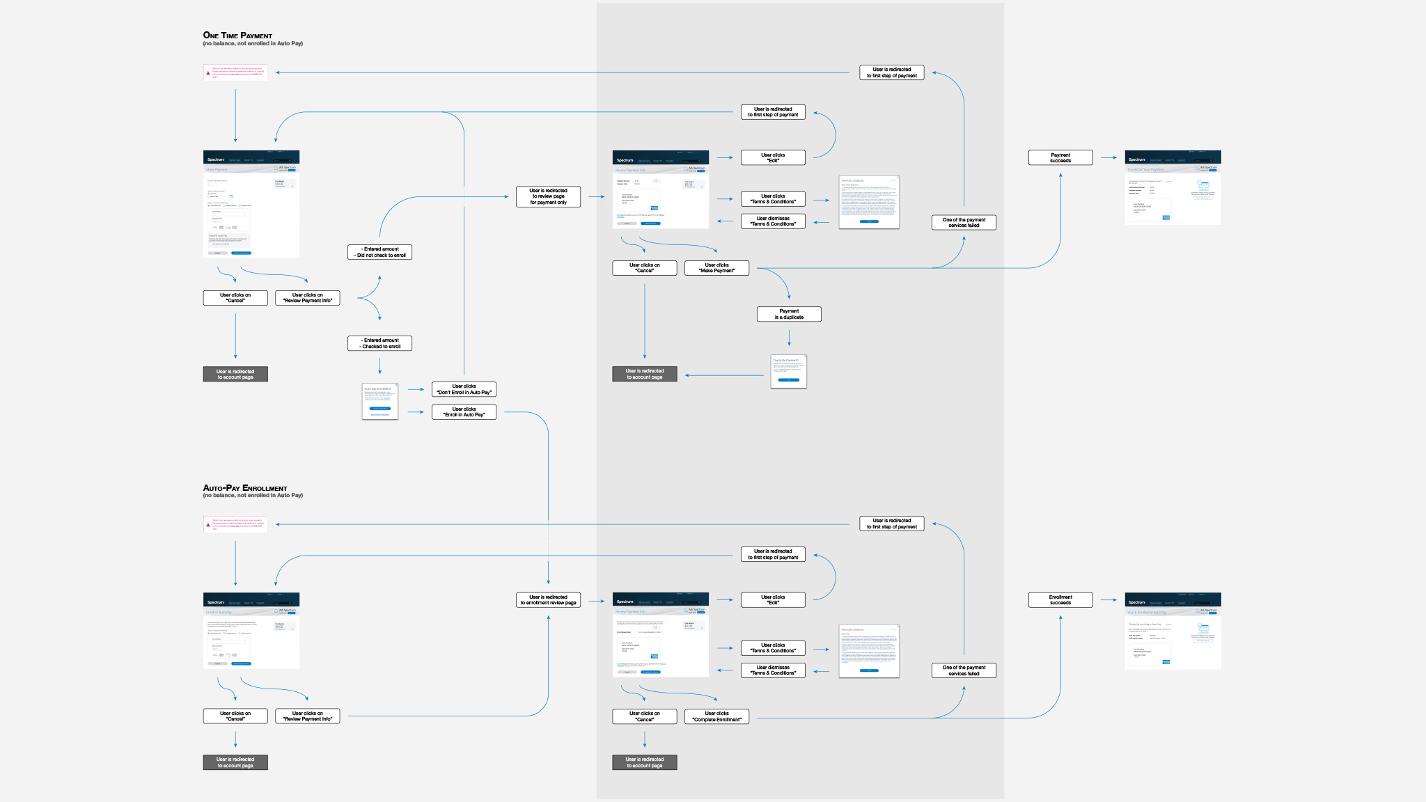Viewport: 1426px width, 802px height.
Task: Close the One Time Terms & Conditions popup X
Action: point(898,178)
